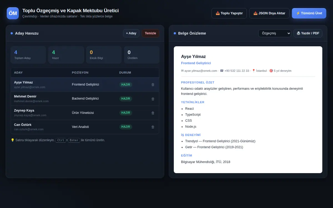Delete the Ayşe Yılmaz candidate row

click(153, 85)
